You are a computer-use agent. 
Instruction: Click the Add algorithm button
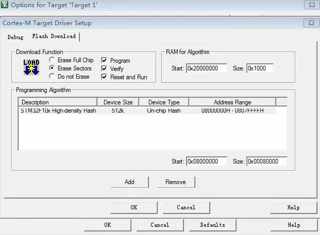point(129,182)
